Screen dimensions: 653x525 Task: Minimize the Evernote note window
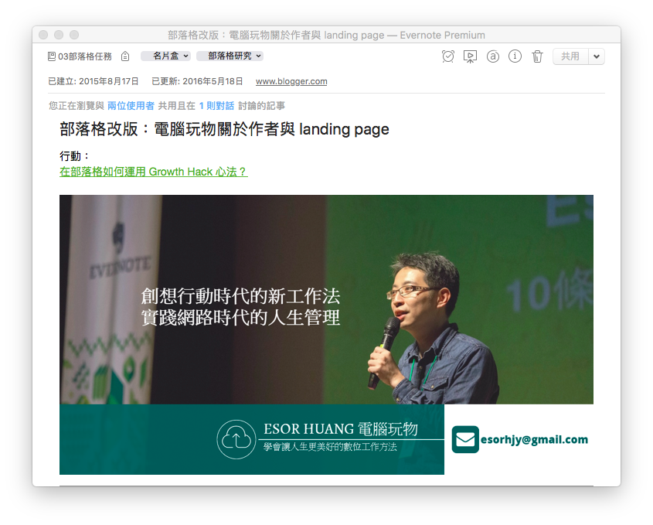[x=59, y=35]
